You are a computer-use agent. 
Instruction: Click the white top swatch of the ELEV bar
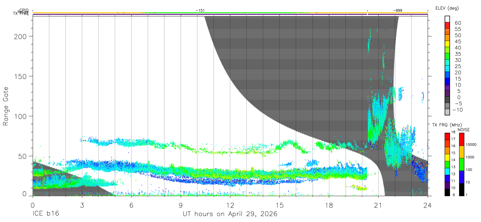pos(447,20)
